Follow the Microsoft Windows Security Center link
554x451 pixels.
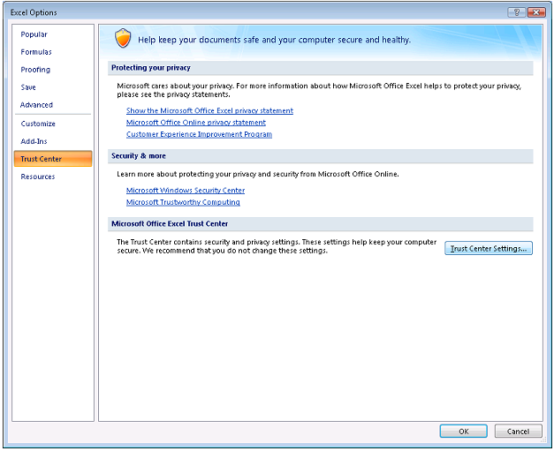tap(186, 191)
